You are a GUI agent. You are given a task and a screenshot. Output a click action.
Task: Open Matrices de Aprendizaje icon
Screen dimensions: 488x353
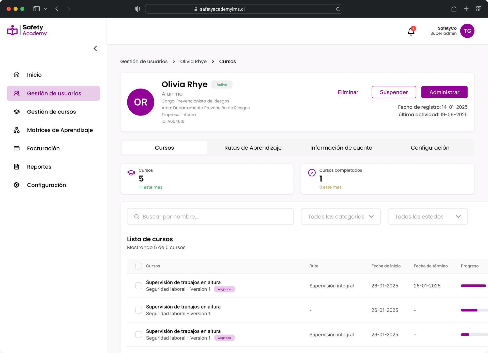pos(17,130)
